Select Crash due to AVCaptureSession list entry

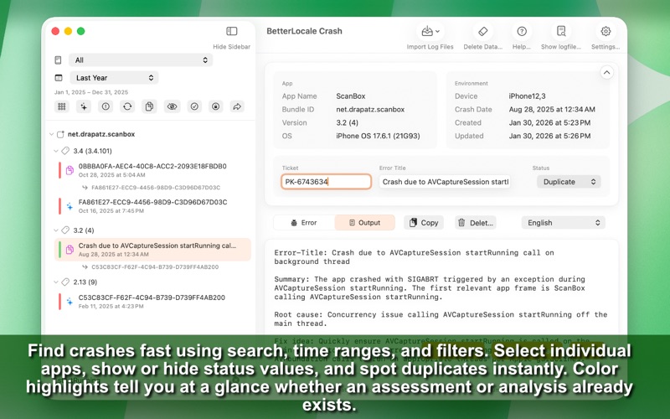point(153,250)
